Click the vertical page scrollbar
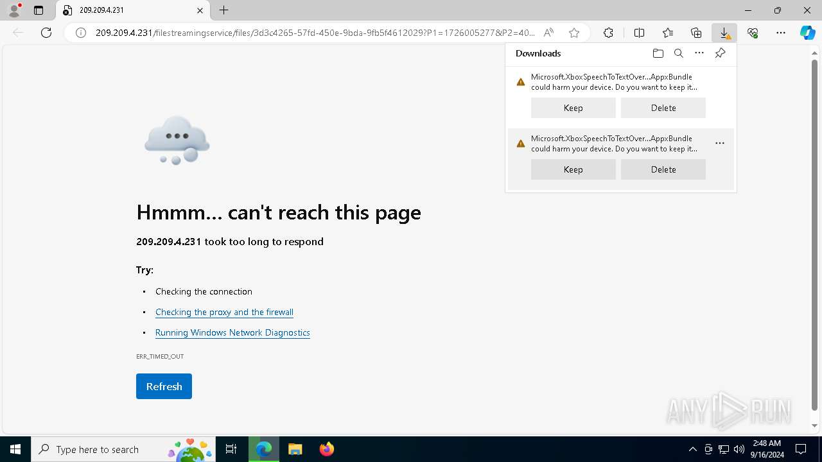Viewport: 822px width, 462px height. 814,235
